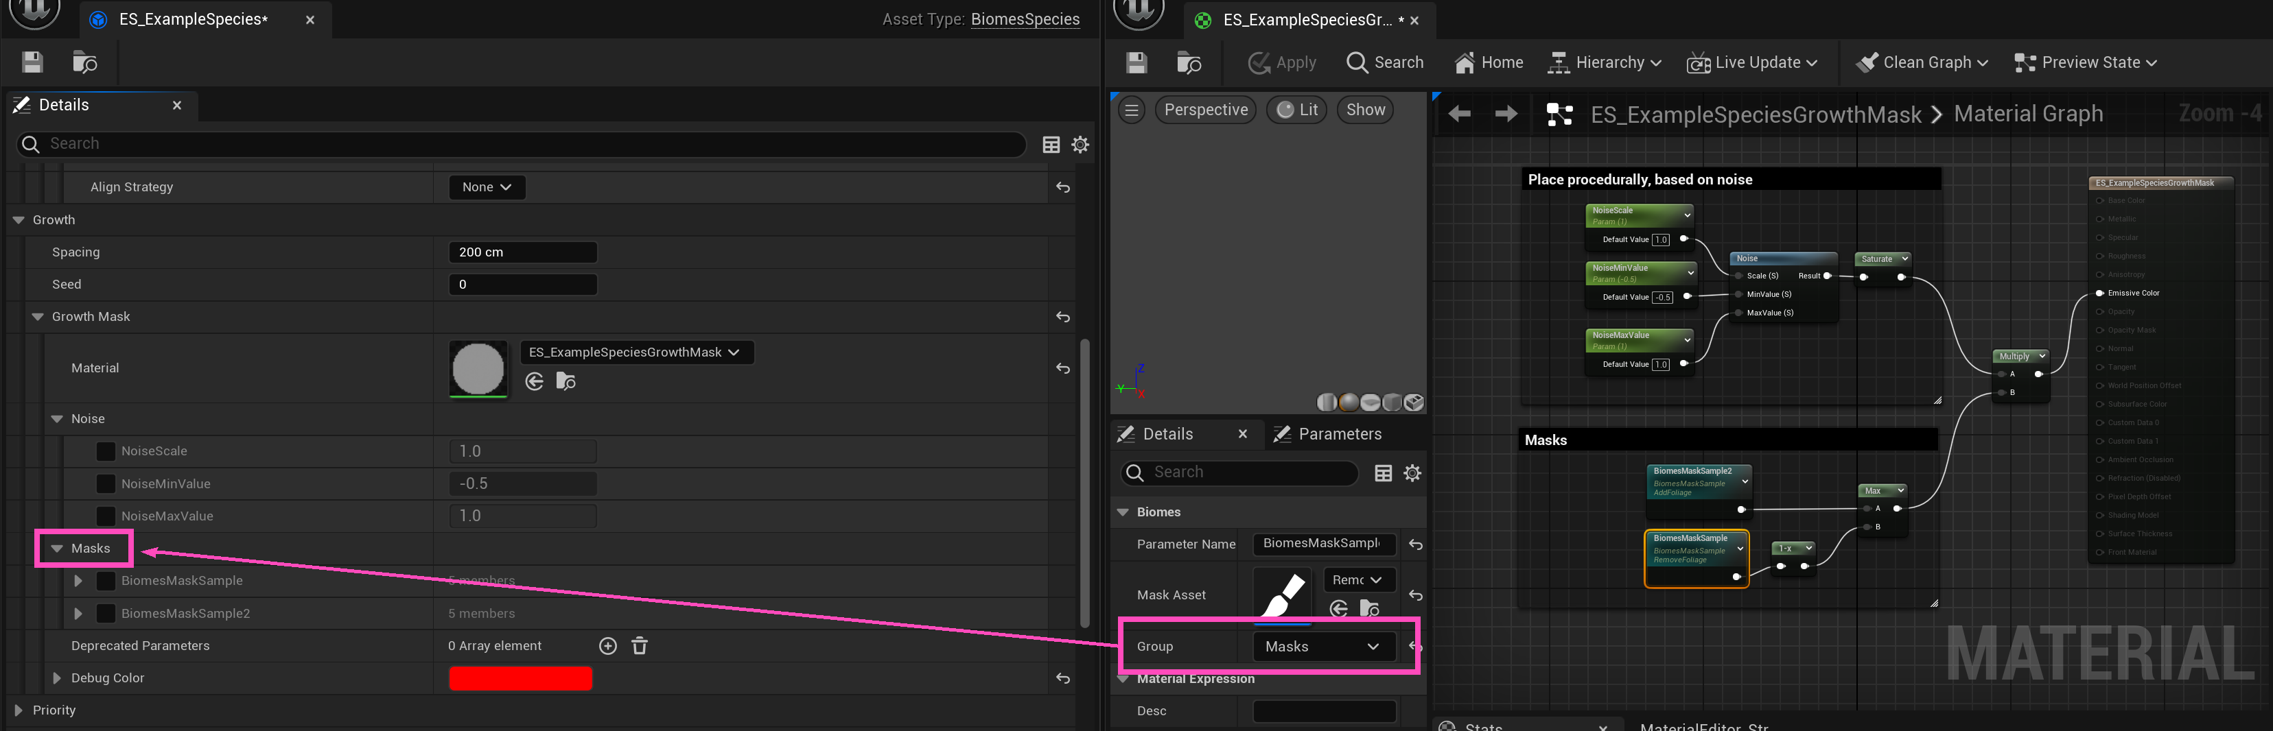This screenshot has height=731, width=2273.
Task: Toggle the NoiseMinValue override checkbox
Action: [106, 484]
